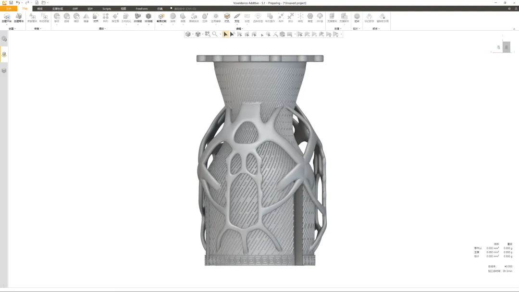Click the highlighted part icon in left sidebar
This screenshot has width=519, height=292.
[4, 54]
